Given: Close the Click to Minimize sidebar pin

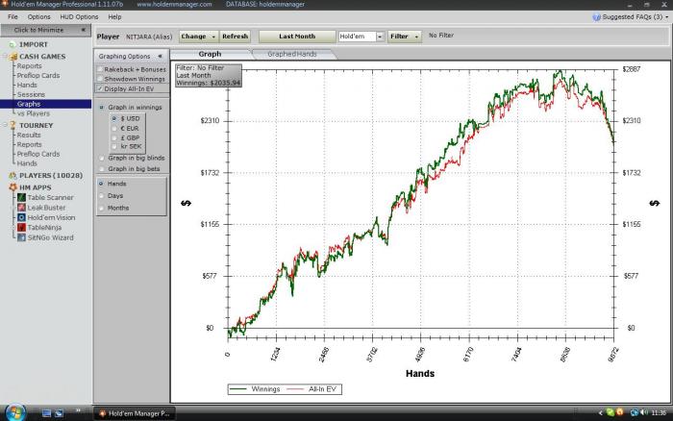Looking at the screenshot, I should point(84,30).
